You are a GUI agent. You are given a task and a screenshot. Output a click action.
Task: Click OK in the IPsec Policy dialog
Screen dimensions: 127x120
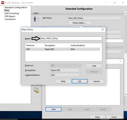point(80,81)
